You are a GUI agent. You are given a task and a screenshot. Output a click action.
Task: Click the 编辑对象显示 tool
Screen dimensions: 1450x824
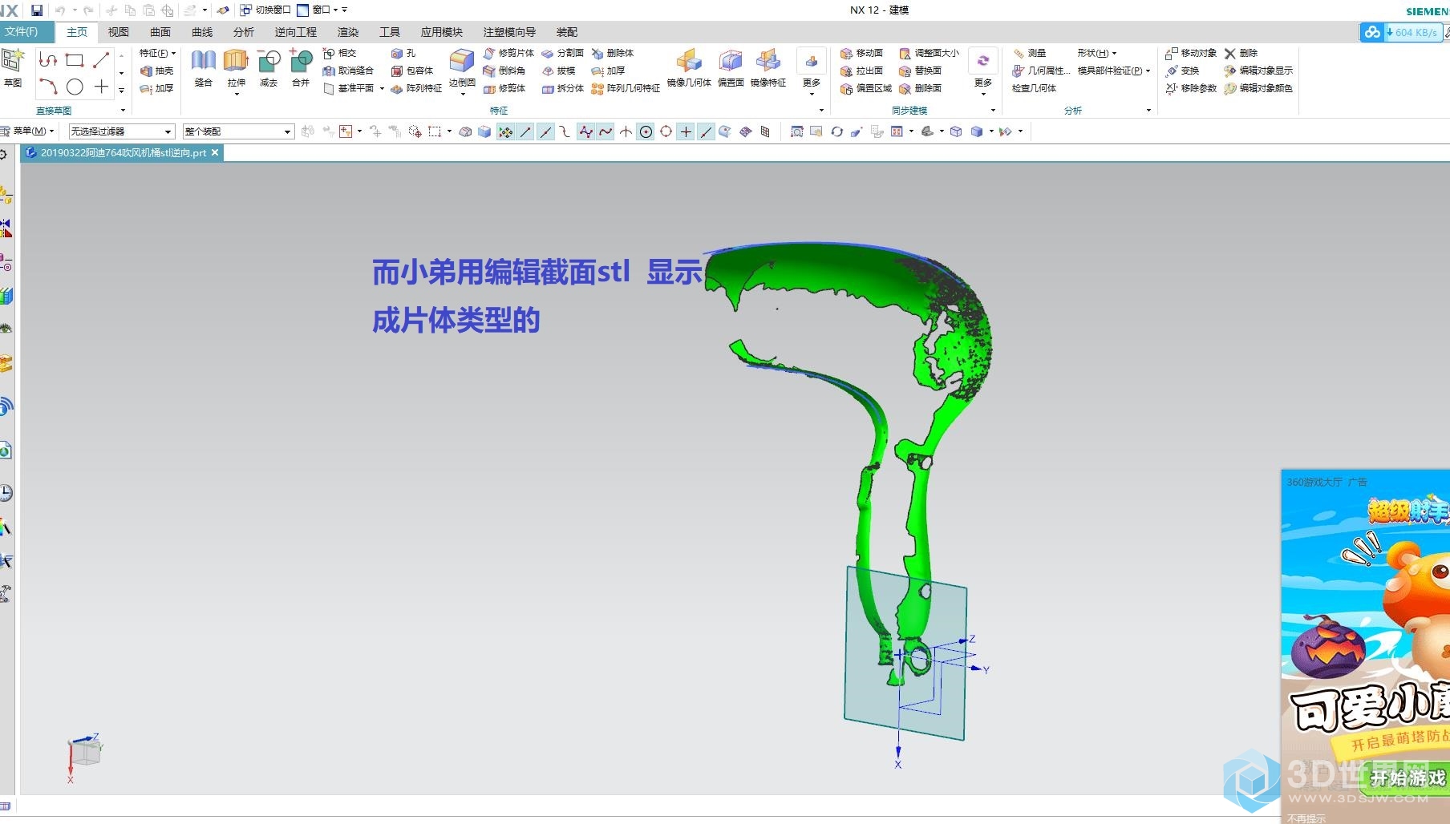[1258, 71]
